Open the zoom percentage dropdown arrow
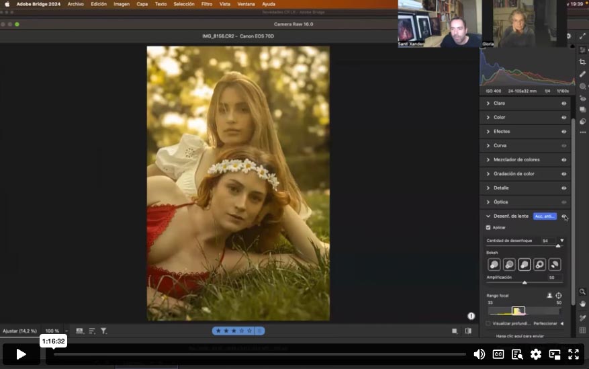Image resolution: width=589 pixels, height=369 pixels. 66,331
